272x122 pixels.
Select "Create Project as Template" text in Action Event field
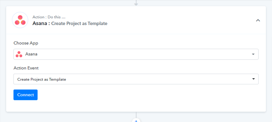pos(42,79)
